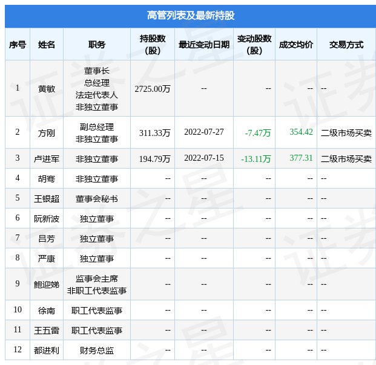Click the date 2022-07-15
The width and height of the screenshot is (376, 365).
pos(204,158)
